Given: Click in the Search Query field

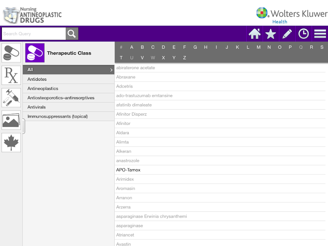Looking at the screenshot, I should [x=34, y=34].
